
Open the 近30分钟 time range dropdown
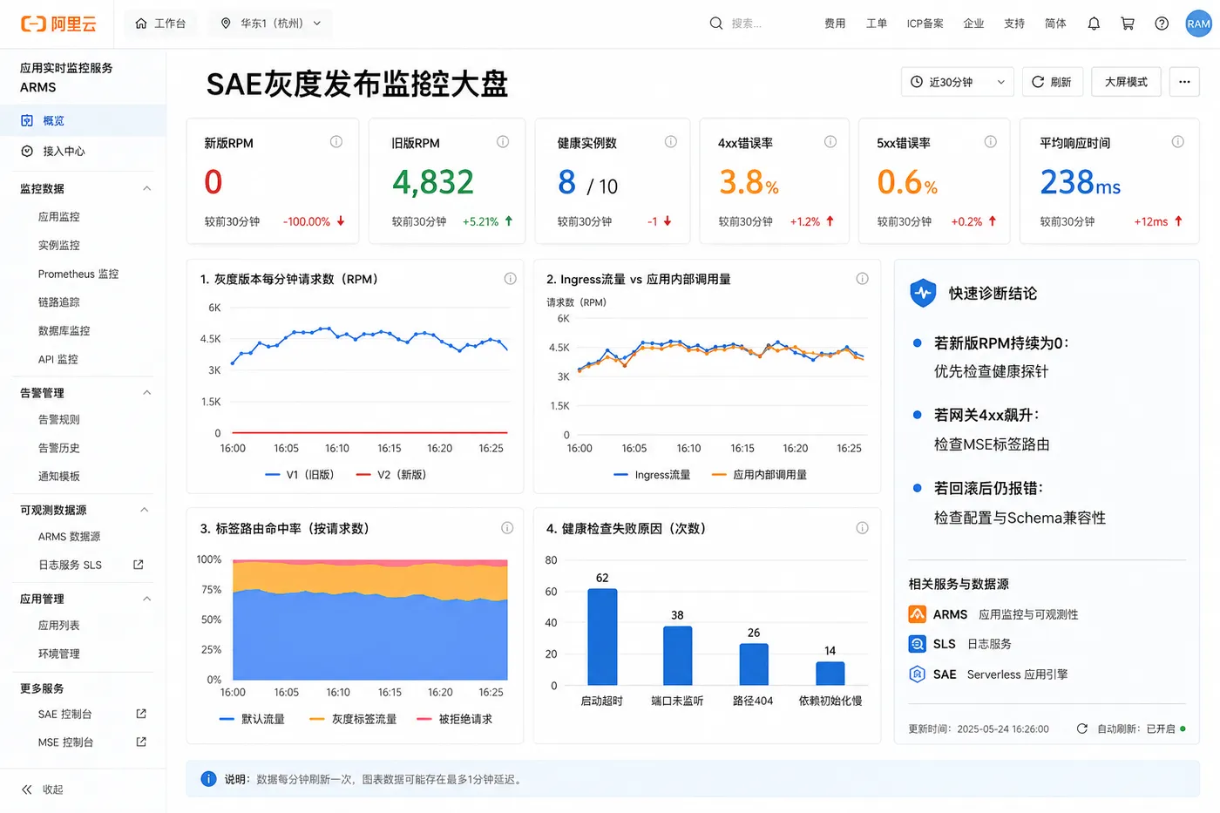(x=958, y=82)
